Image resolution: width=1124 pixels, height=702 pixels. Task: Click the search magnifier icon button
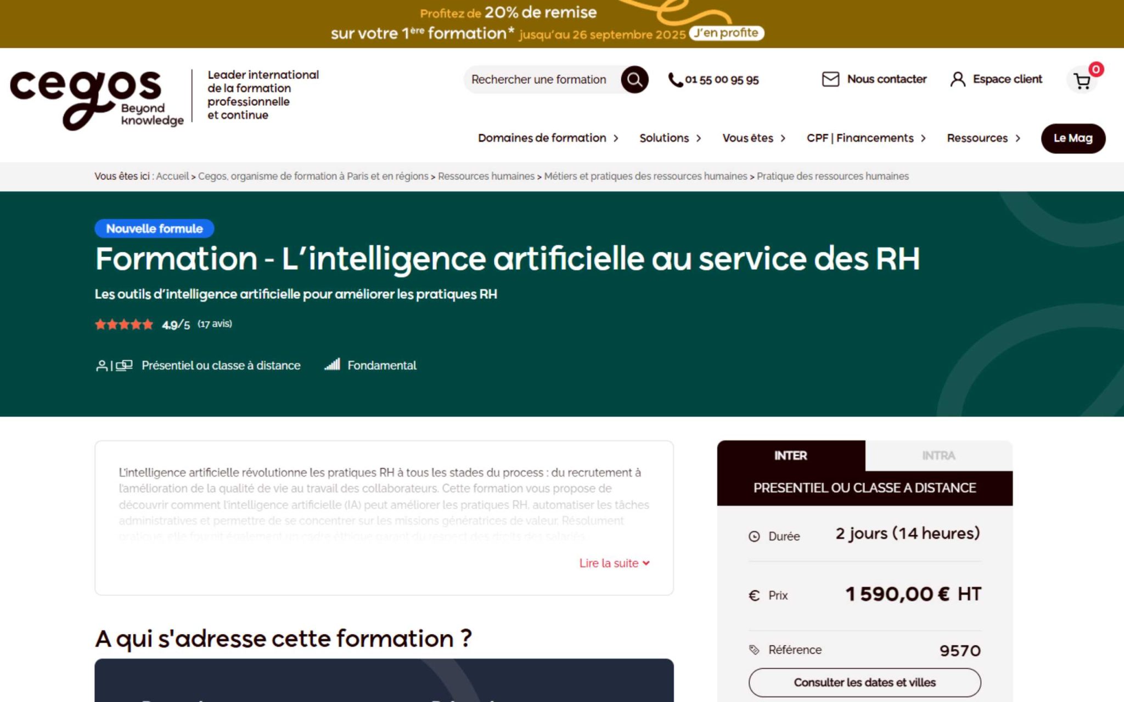point(634,80)
